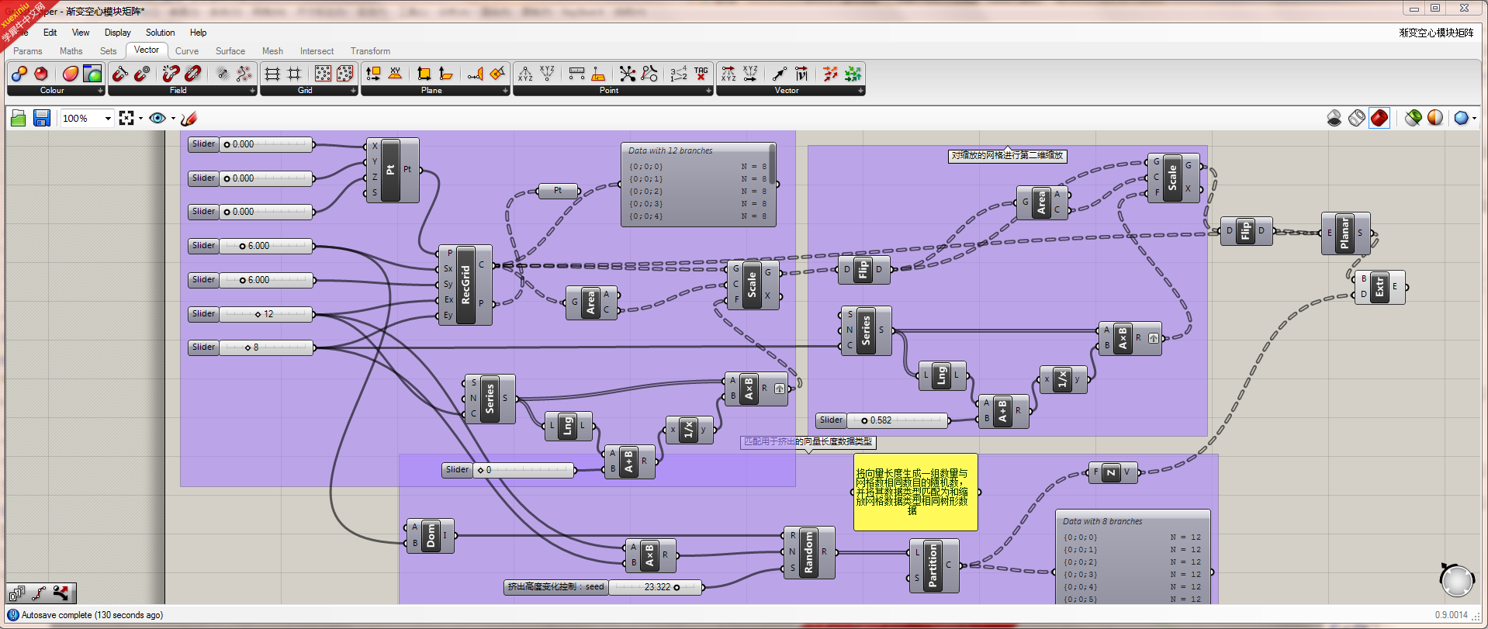Pick the Populate 2D icon
The width and height of the screenshot is (1488, 629).
point(323,74)
